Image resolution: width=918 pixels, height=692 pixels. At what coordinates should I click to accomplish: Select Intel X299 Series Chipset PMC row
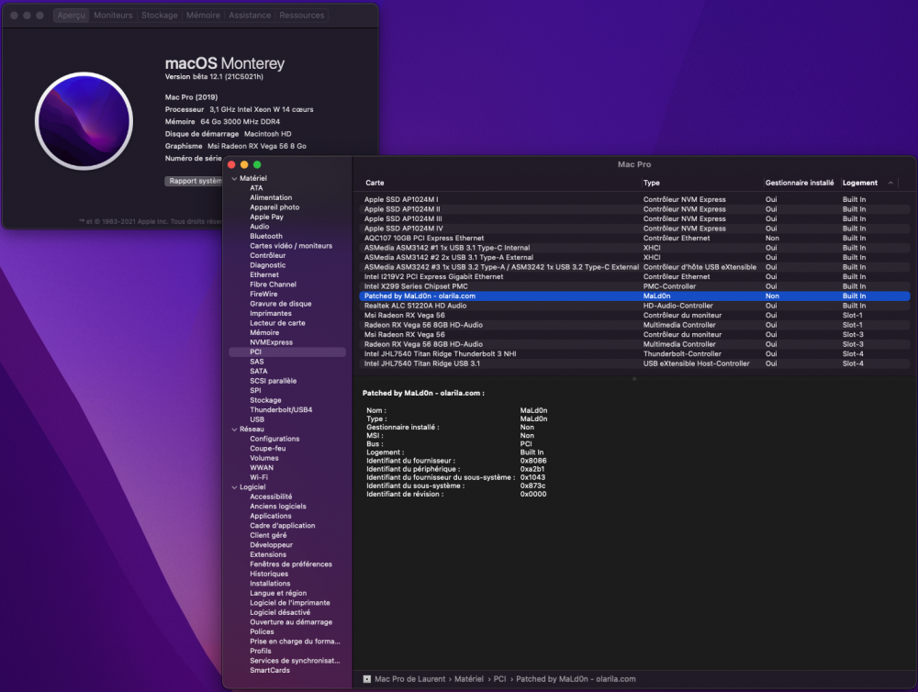coord(634,286)
